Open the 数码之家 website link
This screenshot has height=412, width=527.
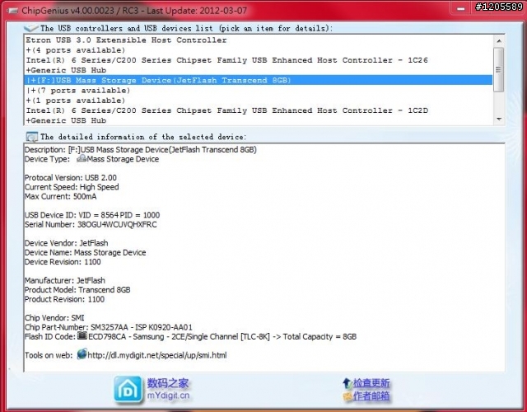tap(168, 383)
